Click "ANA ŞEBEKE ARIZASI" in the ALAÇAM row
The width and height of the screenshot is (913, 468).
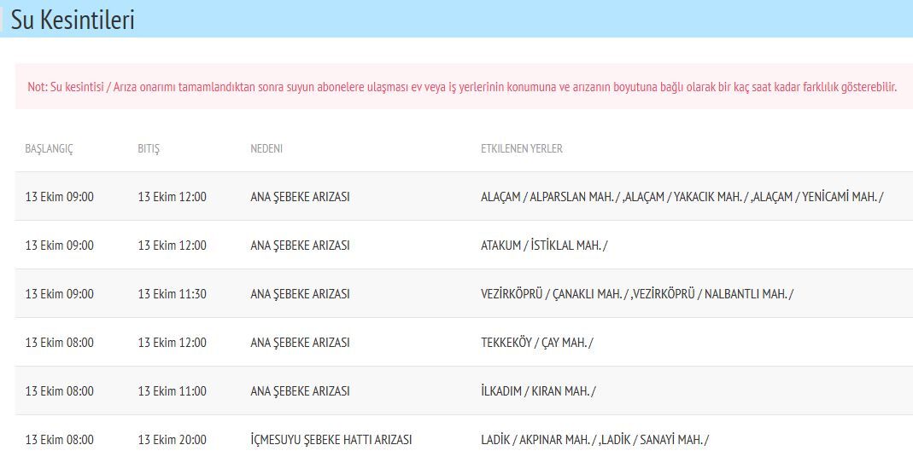[x=300, y=197]
